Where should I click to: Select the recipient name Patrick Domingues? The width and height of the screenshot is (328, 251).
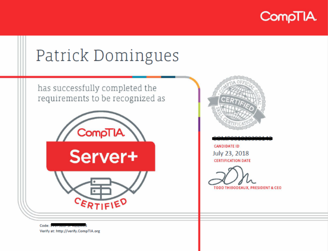pos(107,55)
